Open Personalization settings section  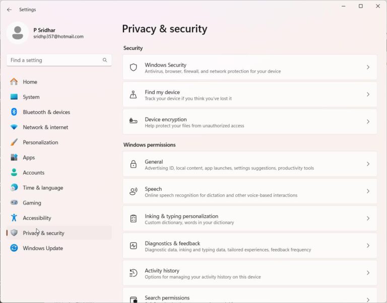coord(59,142)
